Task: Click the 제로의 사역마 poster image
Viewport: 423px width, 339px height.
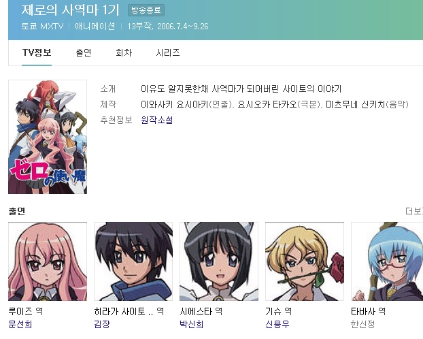Action: (48, 137)
